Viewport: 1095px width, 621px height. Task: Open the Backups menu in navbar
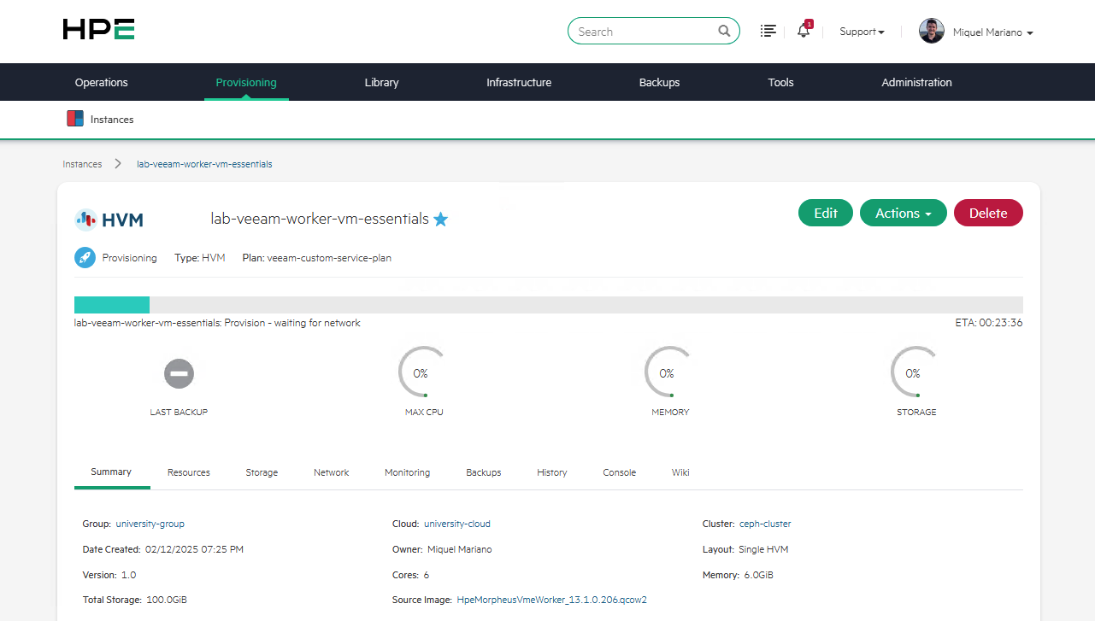[x=659, y=82]
